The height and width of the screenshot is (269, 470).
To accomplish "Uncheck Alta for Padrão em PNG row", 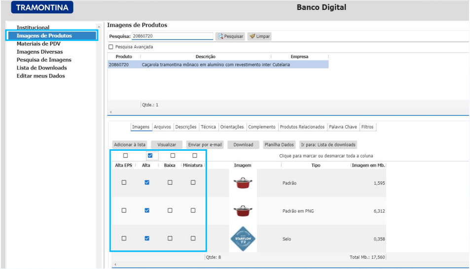I will pos(147,210).
